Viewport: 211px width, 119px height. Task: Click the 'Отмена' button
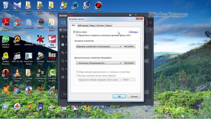(x=134, y=97)
